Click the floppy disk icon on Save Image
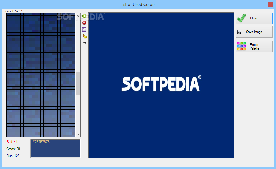 click(x=239, y=32)
